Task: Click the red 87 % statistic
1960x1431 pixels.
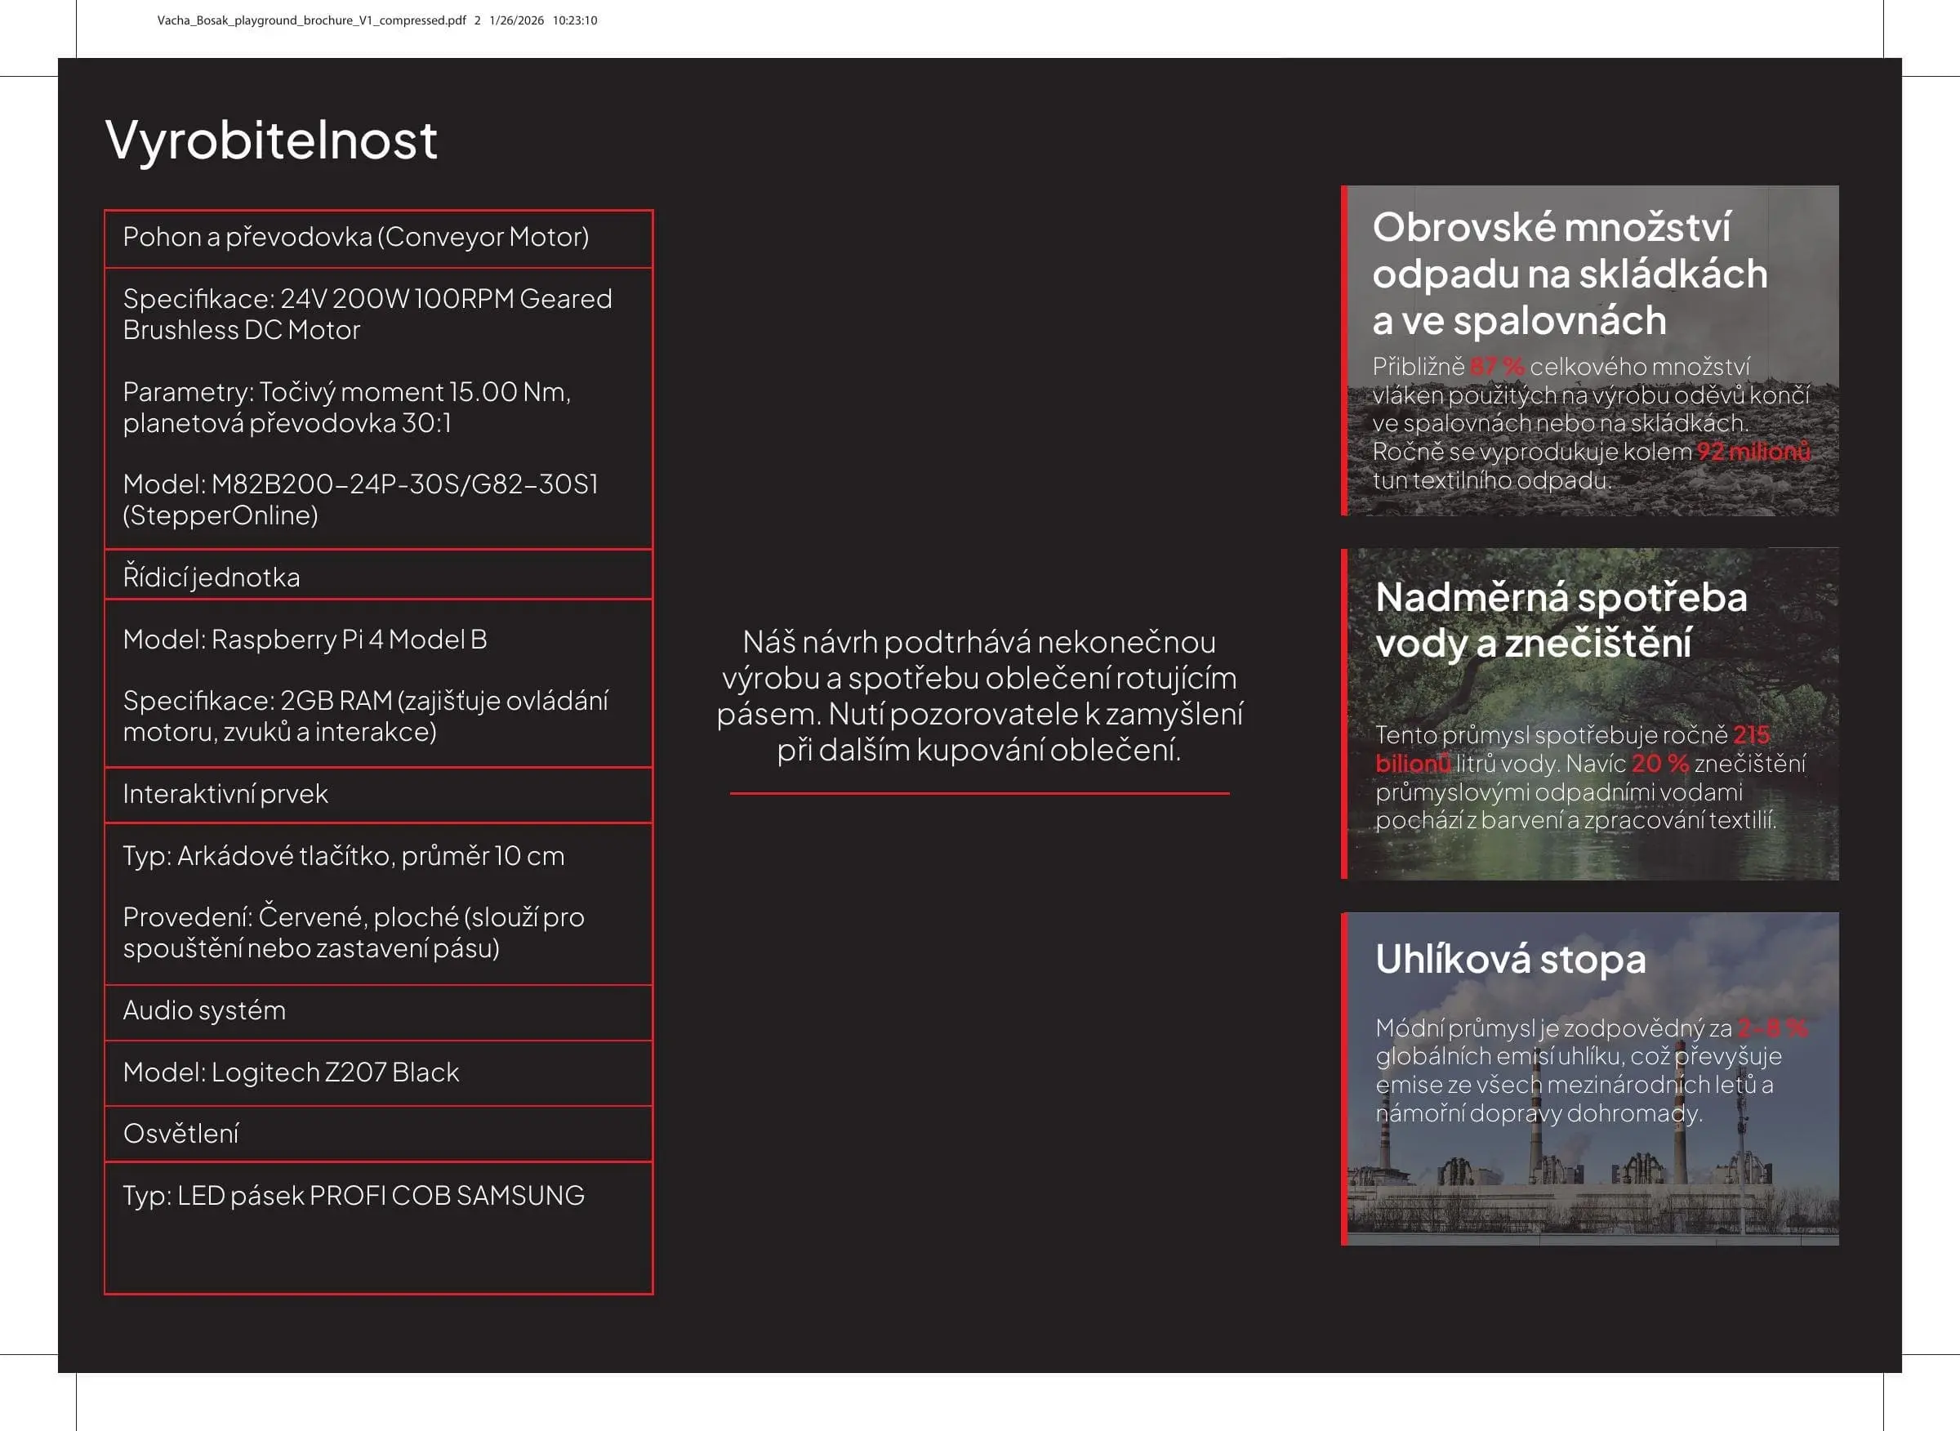Action: [1497, 367]
